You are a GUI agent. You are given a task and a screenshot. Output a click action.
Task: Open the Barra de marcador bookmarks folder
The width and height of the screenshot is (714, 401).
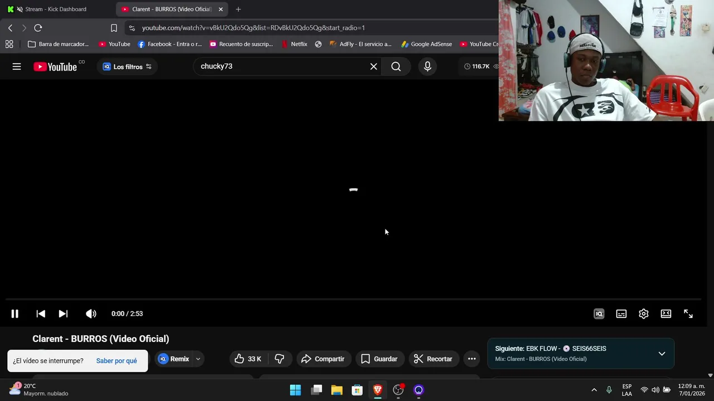[59, 44]
